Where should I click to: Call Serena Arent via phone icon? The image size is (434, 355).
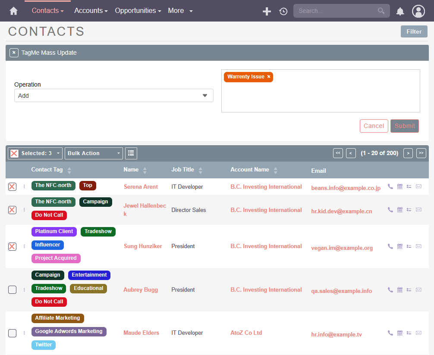[x=390, y=187]
